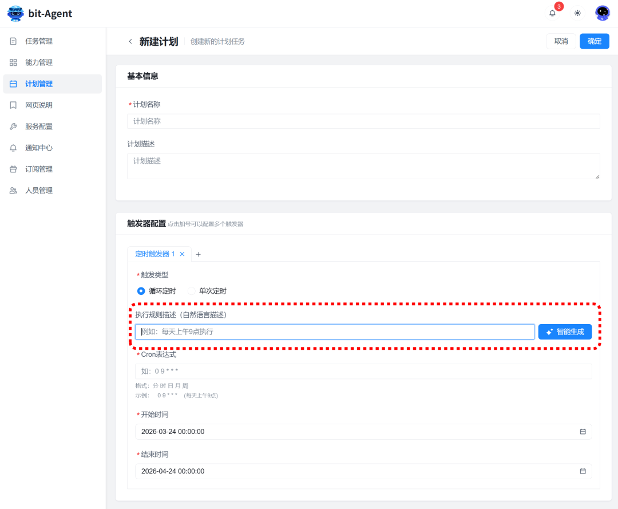Click the 创建新的计划任务 subtitle
Image resolution: width=618 pixels, height=509 pixels.
[x=217, y=41]
